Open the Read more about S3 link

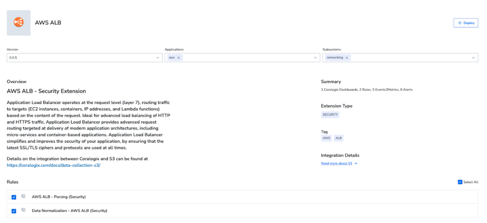[337, 164]
